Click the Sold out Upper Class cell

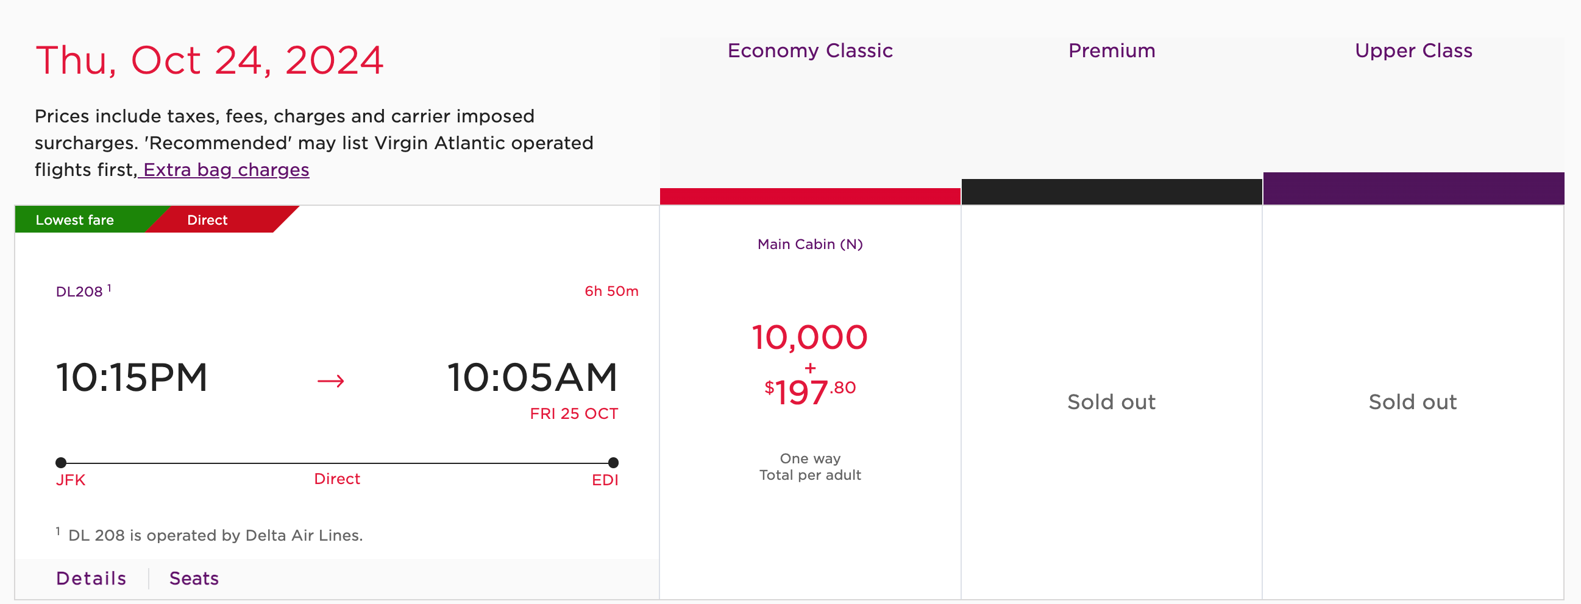click(1412, 402)
